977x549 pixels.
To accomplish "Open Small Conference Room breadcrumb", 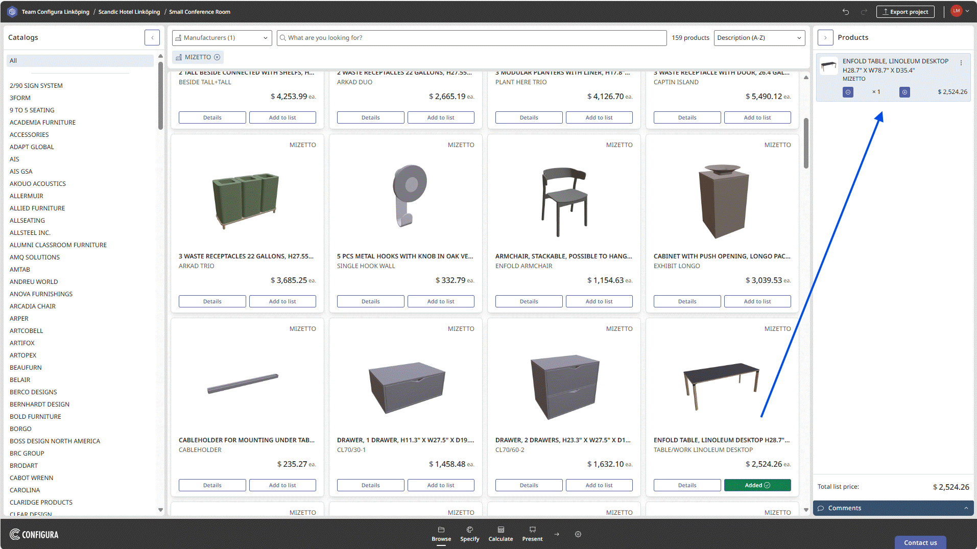I will pos(200,12).
